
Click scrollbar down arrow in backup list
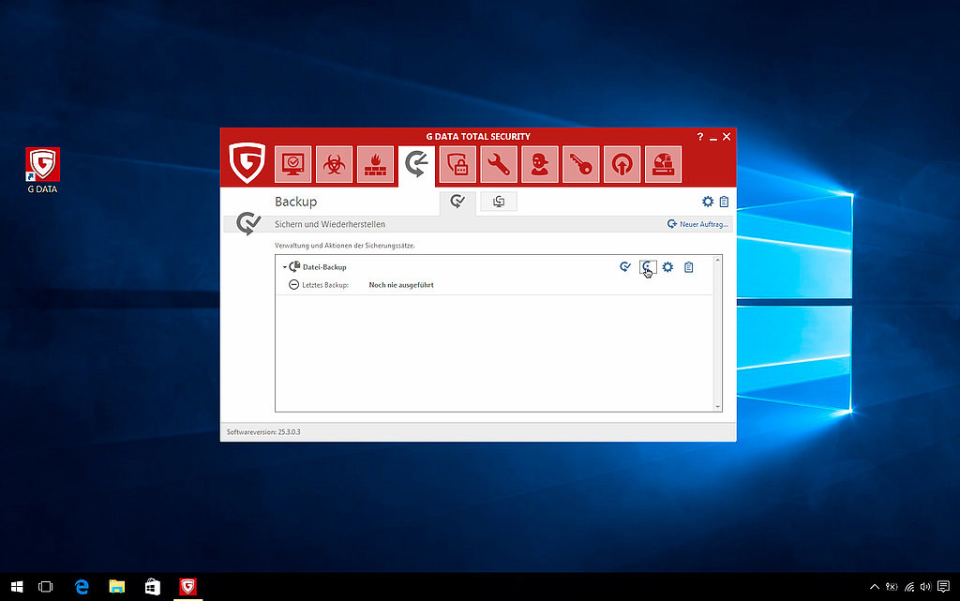718,406
